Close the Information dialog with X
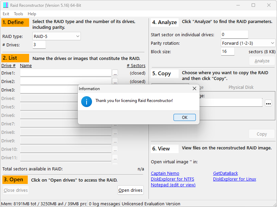The height and width of the screenshot is (207, 277). (x=194, y=88)
